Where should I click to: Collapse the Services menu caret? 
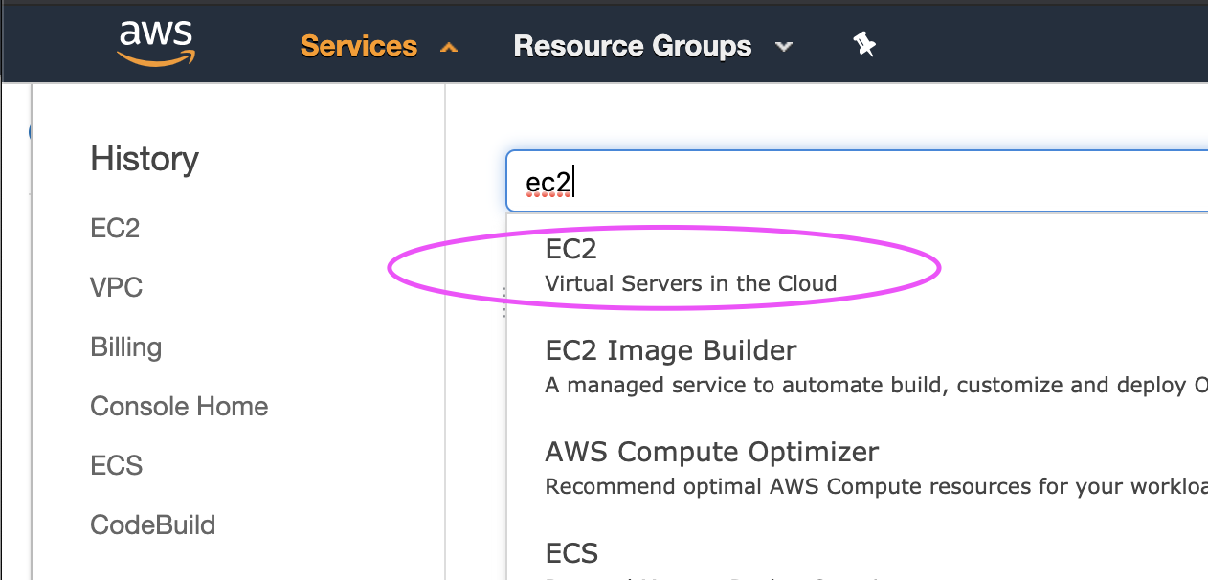tap(448, 47)
